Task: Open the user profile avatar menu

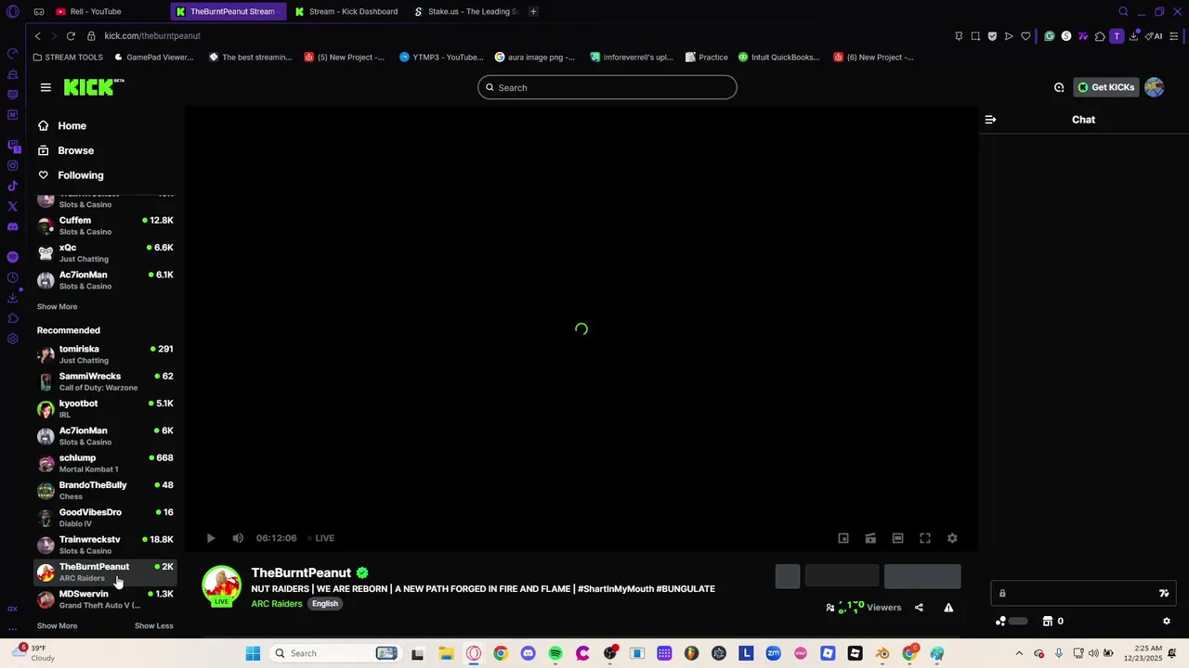Action: [x=1155, y=87]
